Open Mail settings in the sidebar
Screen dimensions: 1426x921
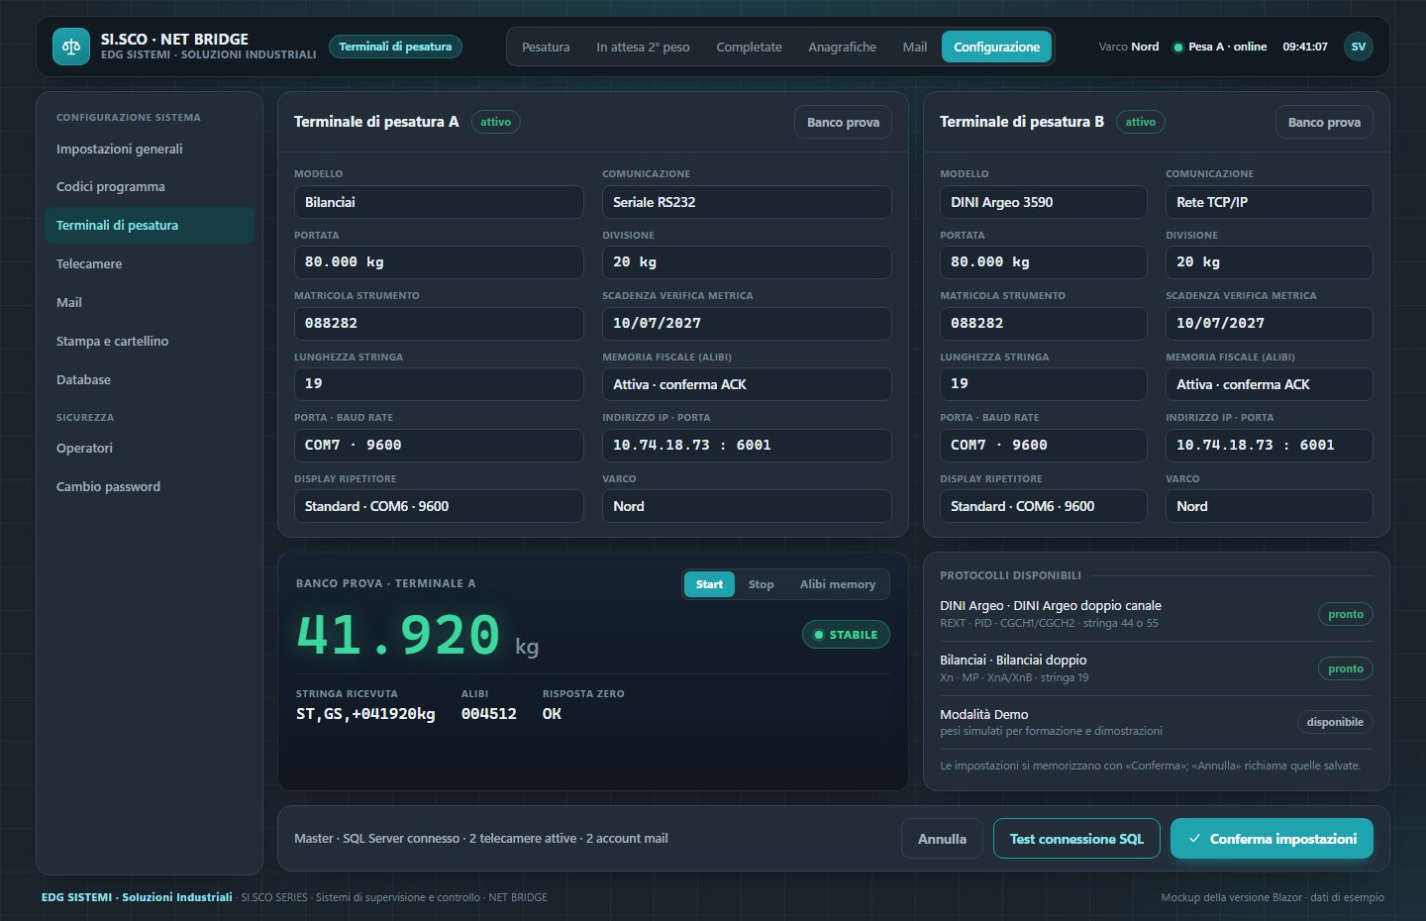pos(150,303)
